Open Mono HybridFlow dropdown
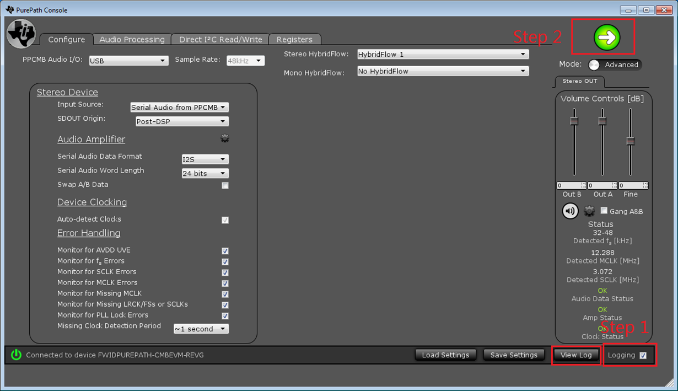Image resolution: width=678 pixels, height=391 pixels. pyautogui.click(x=443, y=71)
